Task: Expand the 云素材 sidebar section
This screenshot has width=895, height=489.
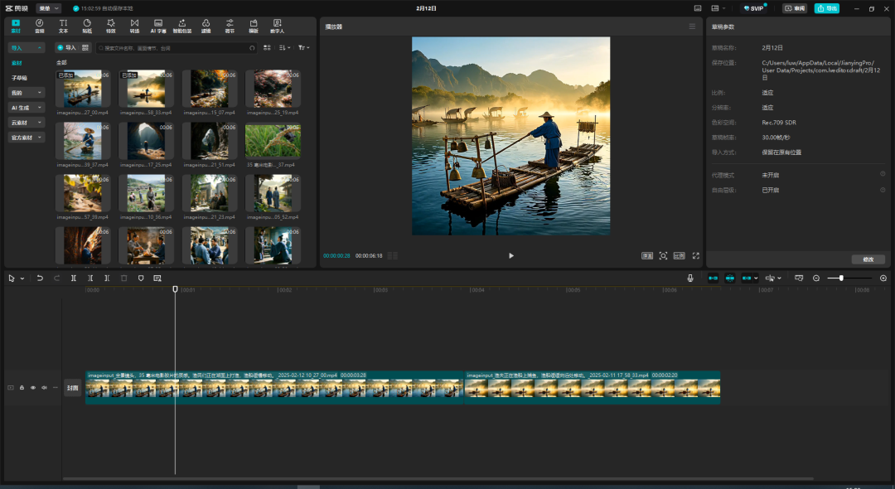Action: (x=27, y=122)
